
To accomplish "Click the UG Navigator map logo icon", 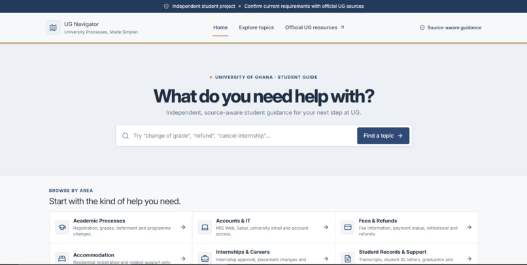I will 53,27.
